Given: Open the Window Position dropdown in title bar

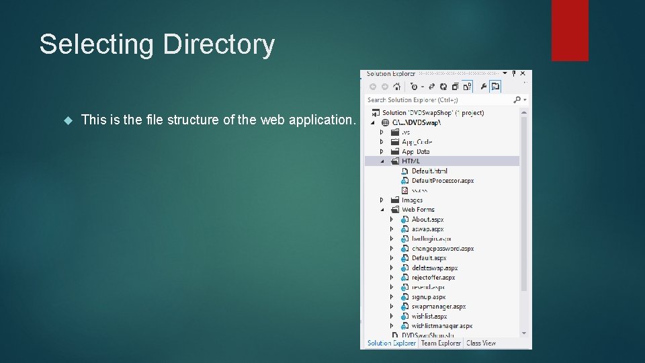Looking at the screenshot, I should pyautogui.click(x=505, y=73).
